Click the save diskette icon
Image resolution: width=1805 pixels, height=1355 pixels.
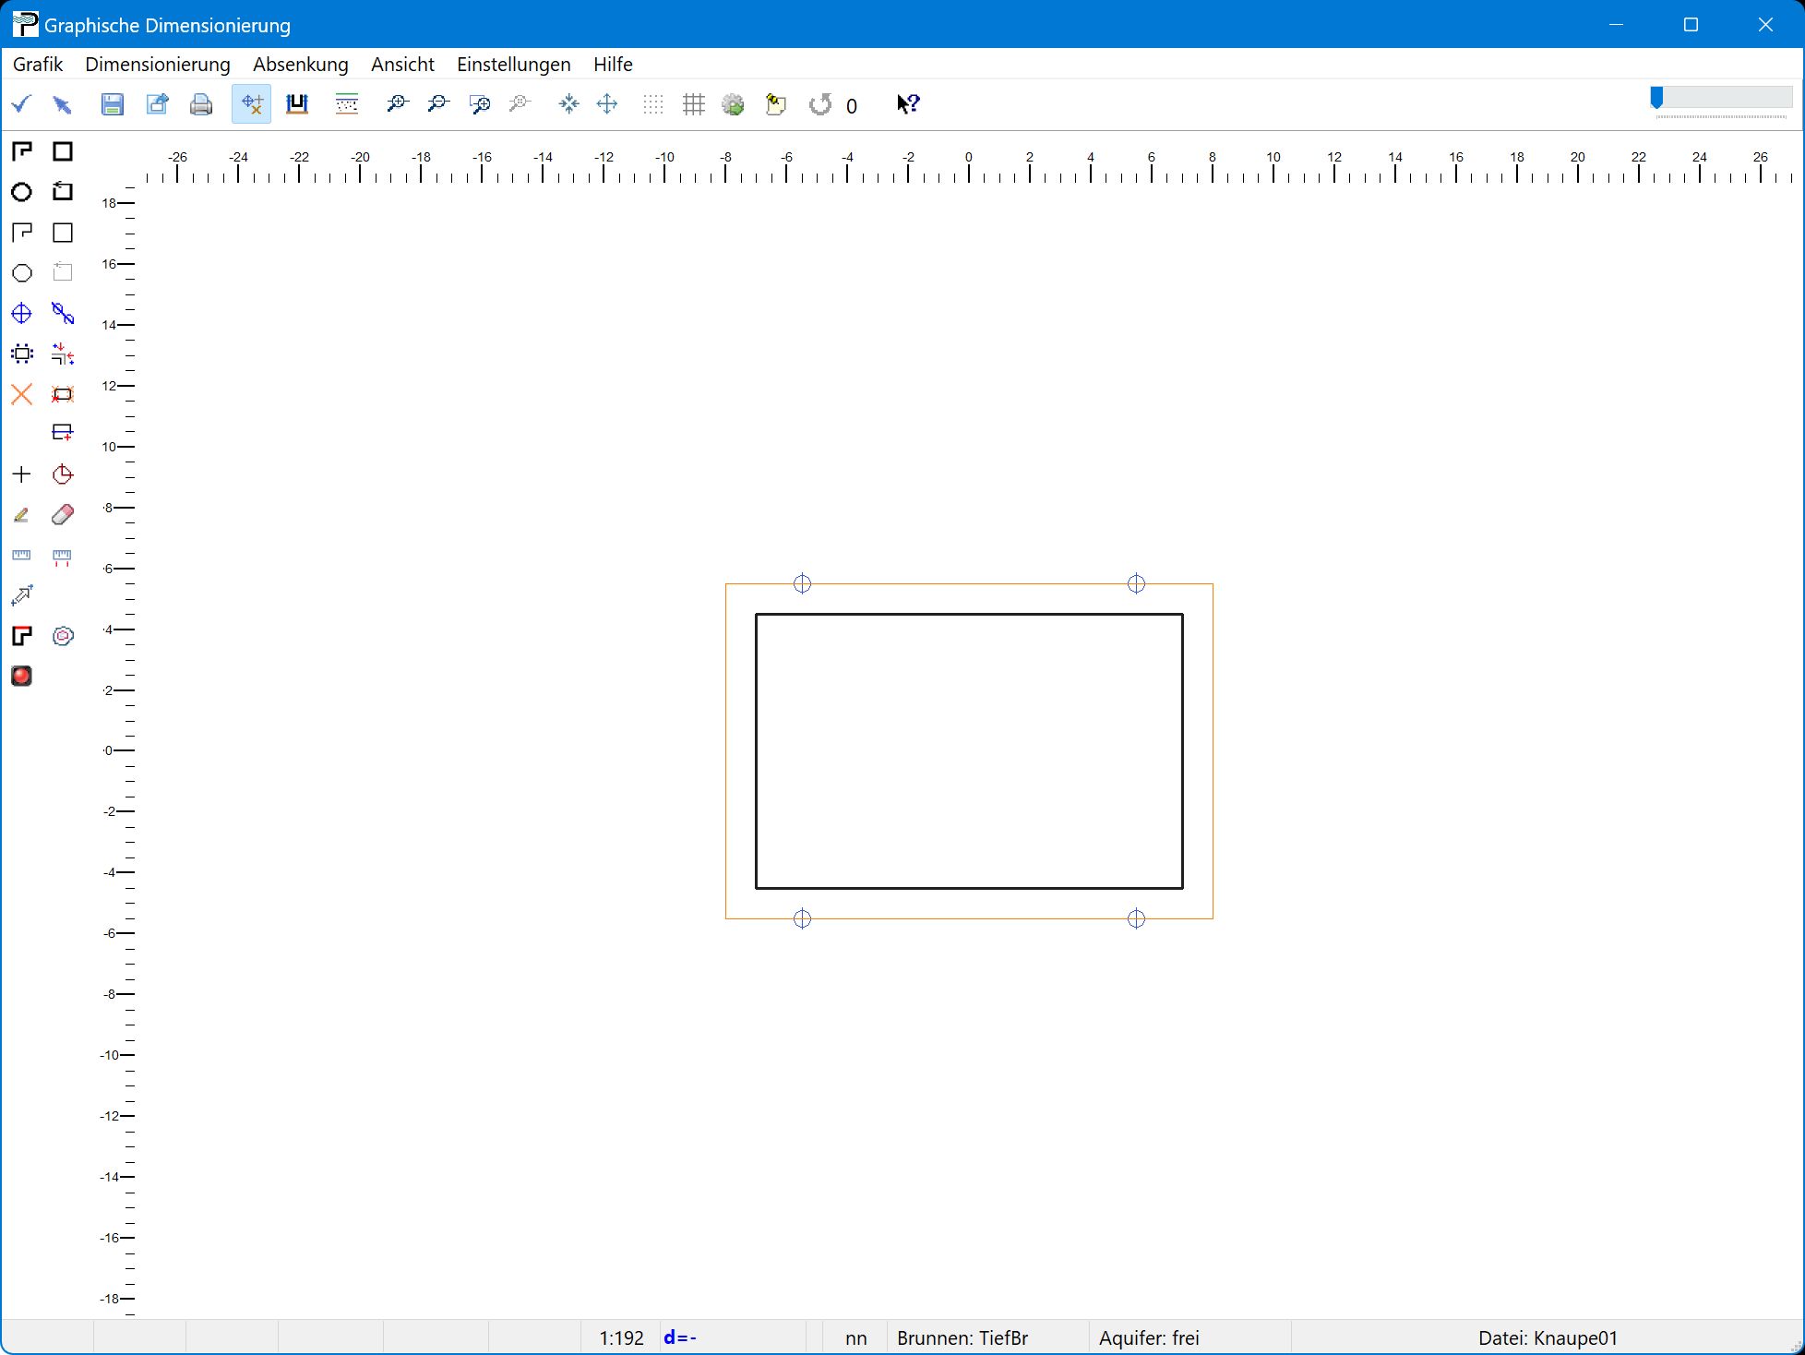tap(112, 104)
